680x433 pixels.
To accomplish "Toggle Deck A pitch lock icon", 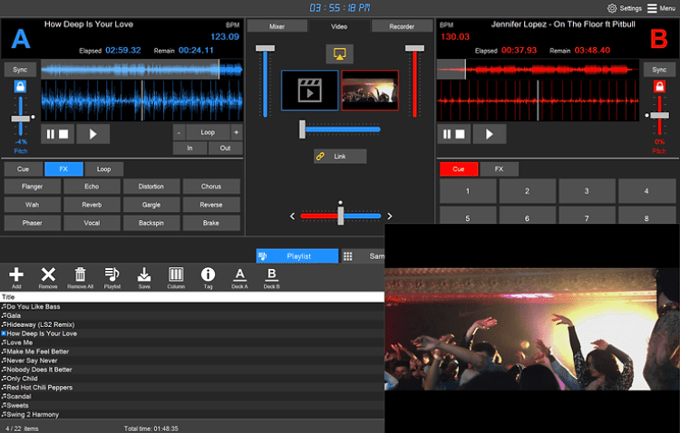I will [x=19, y=88].
